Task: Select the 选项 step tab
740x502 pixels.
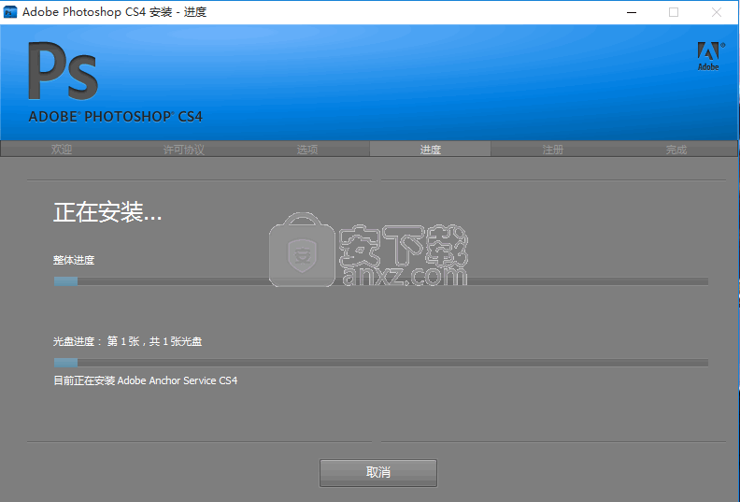Action: pyautogui.click(x=307, y=150)
